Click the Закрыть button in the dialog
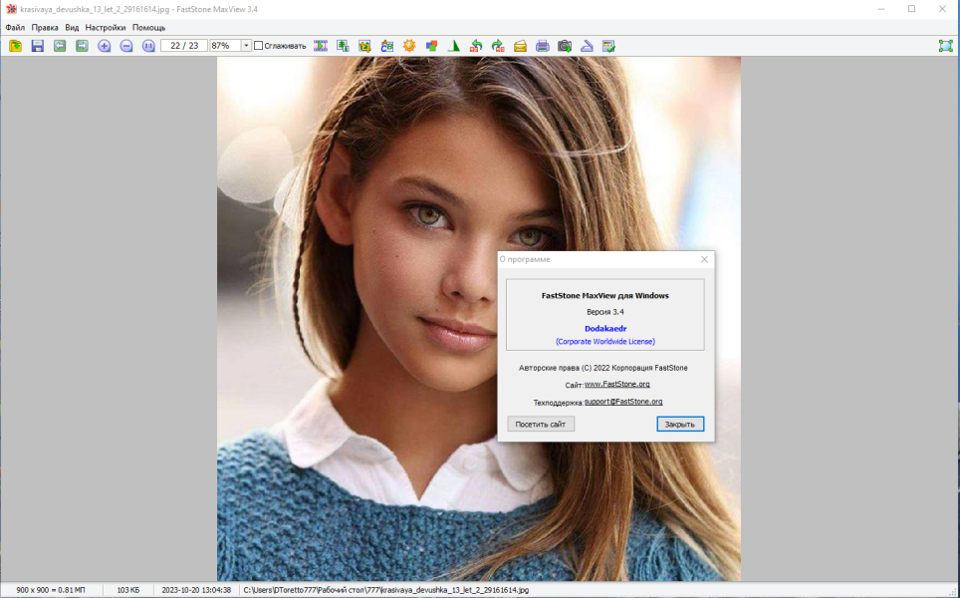This screenshot has height=598, width=960. pyautogui.click(x=680, y=424)
